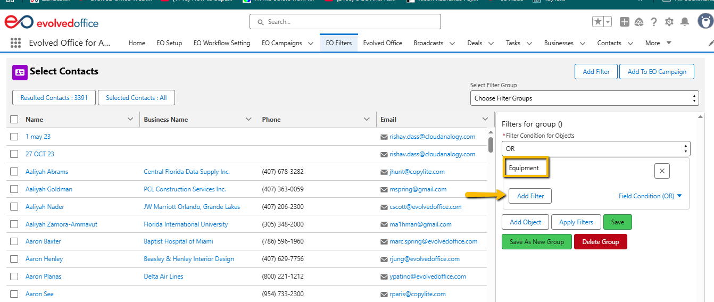Open the favorites list dropdown arrow
The height and width of the screenshot is (302, 714).
(608, 22)
